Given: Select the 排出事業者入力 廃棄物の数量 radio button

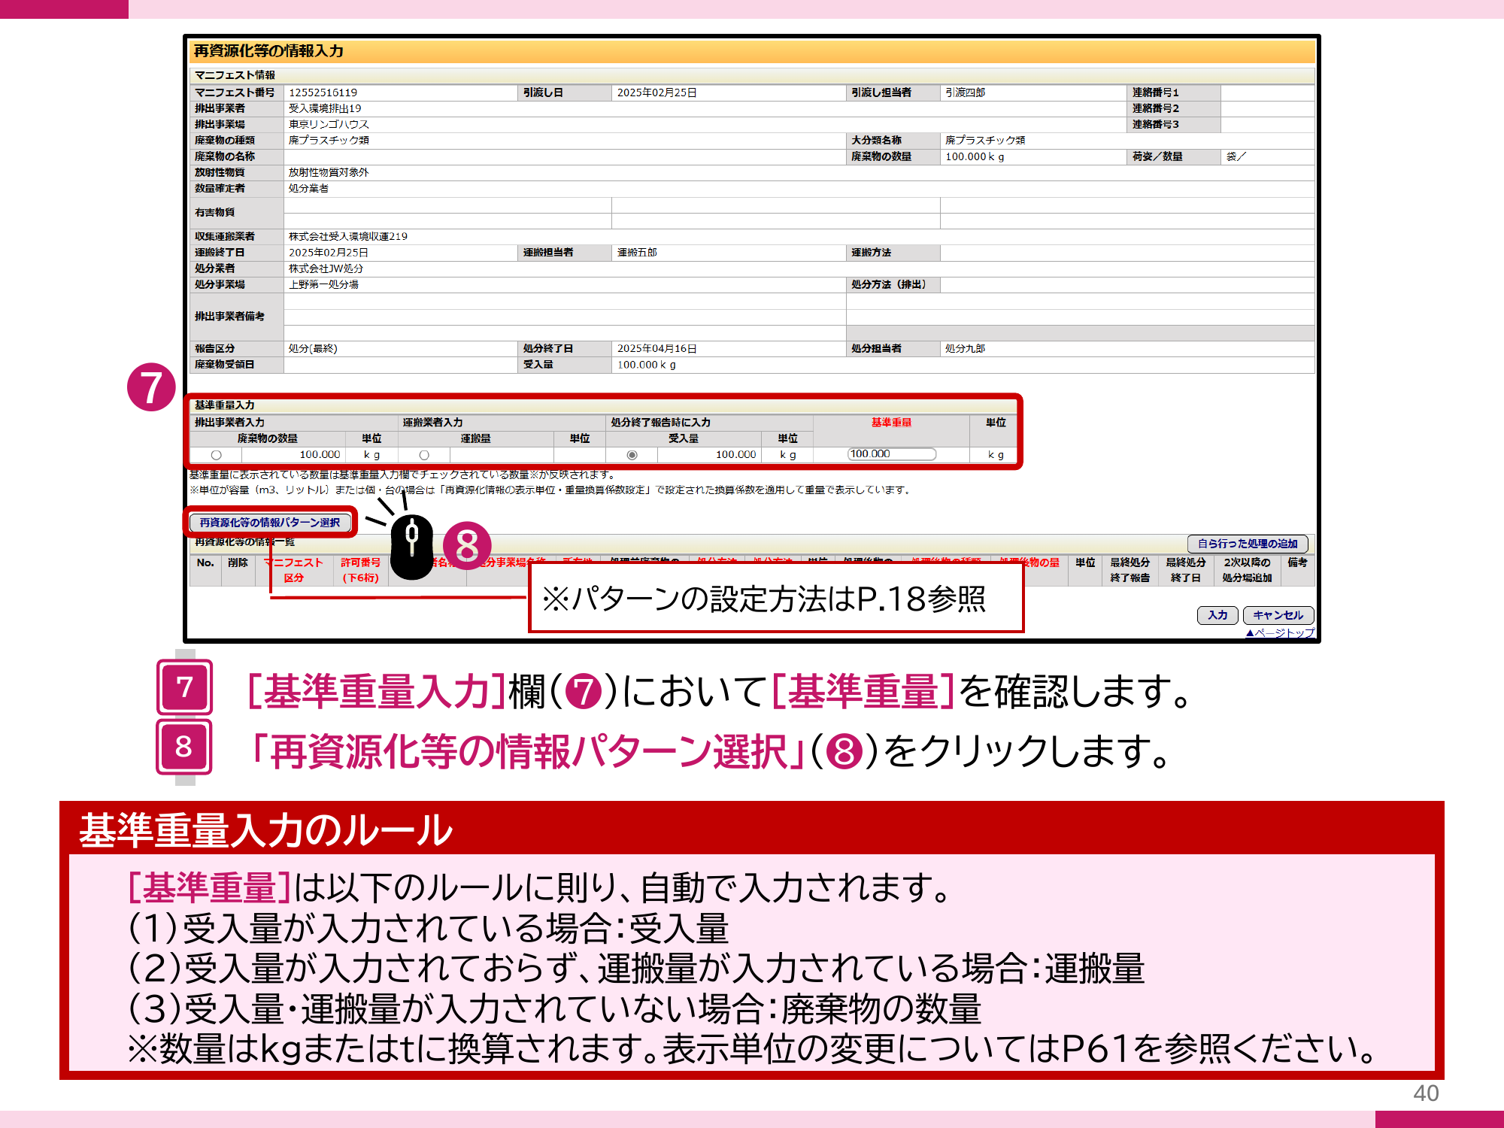Looking at the screenshot, I should [216, 455].
